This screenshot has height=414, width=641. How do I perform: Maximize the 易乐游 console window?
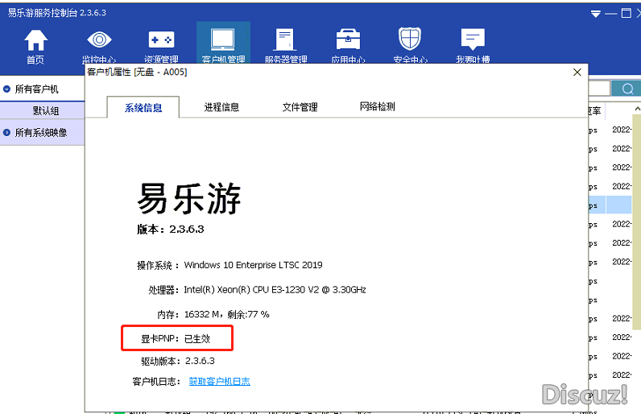[x=626, y=13]
